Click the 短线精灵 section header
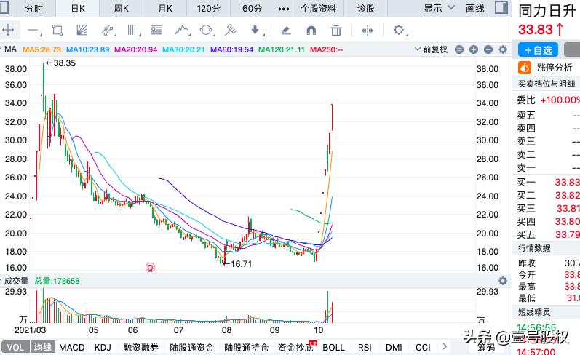Image resolution: width=580 pixels, height=355 pixels. click(534, 312)
